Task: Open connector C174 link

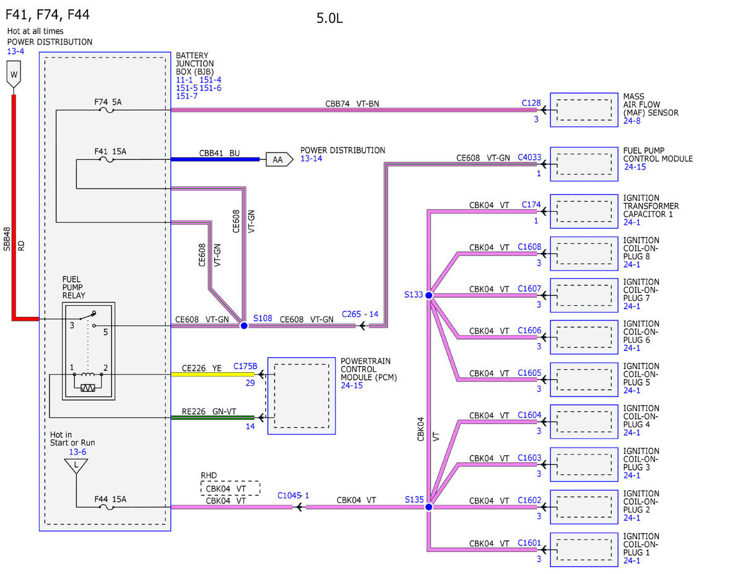Action: 532,204
